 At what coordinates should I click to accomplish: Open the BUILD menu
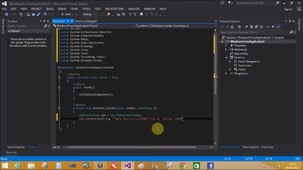[50, 9]
